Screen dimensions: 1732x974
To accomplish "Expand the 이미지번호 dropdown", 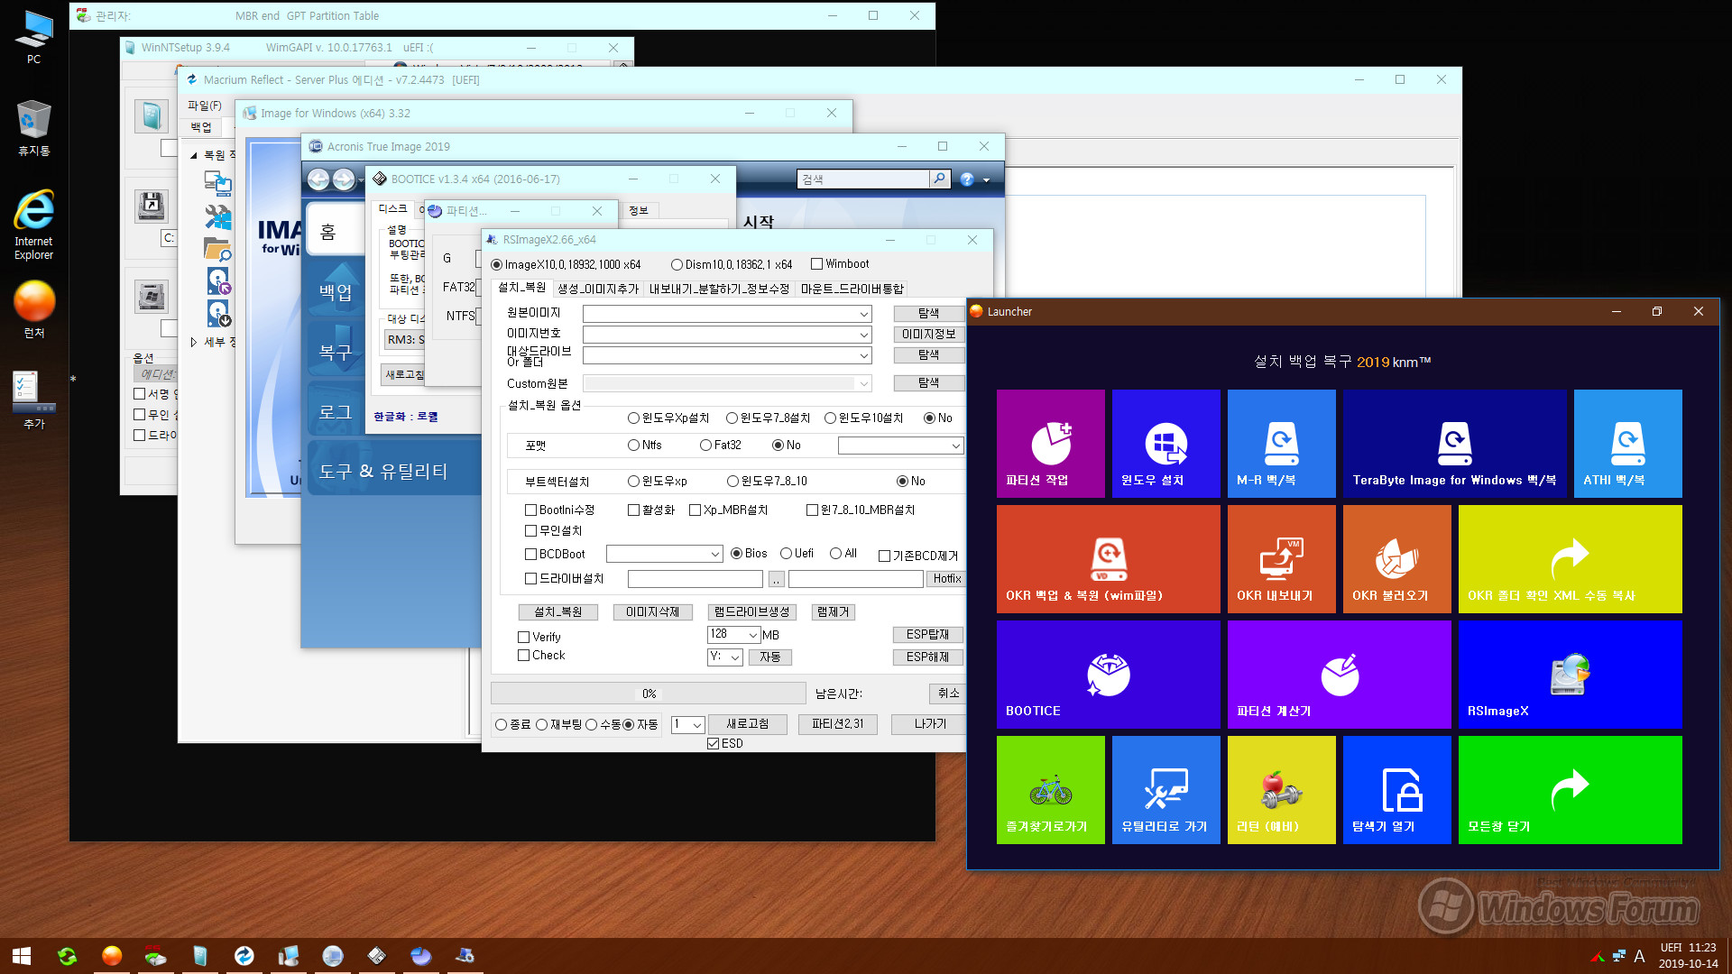I will (x=864, y=335).
